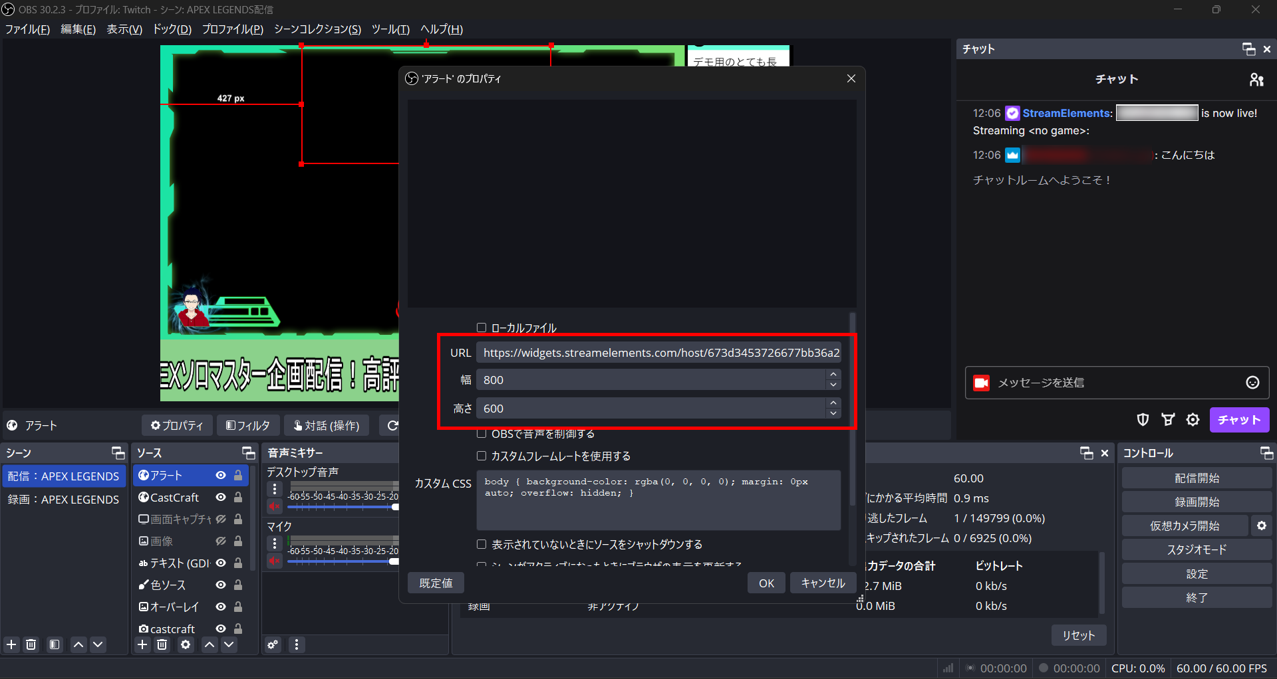
Task: Enable Control audio via OBS checkbox
Action: pos(482,434)
